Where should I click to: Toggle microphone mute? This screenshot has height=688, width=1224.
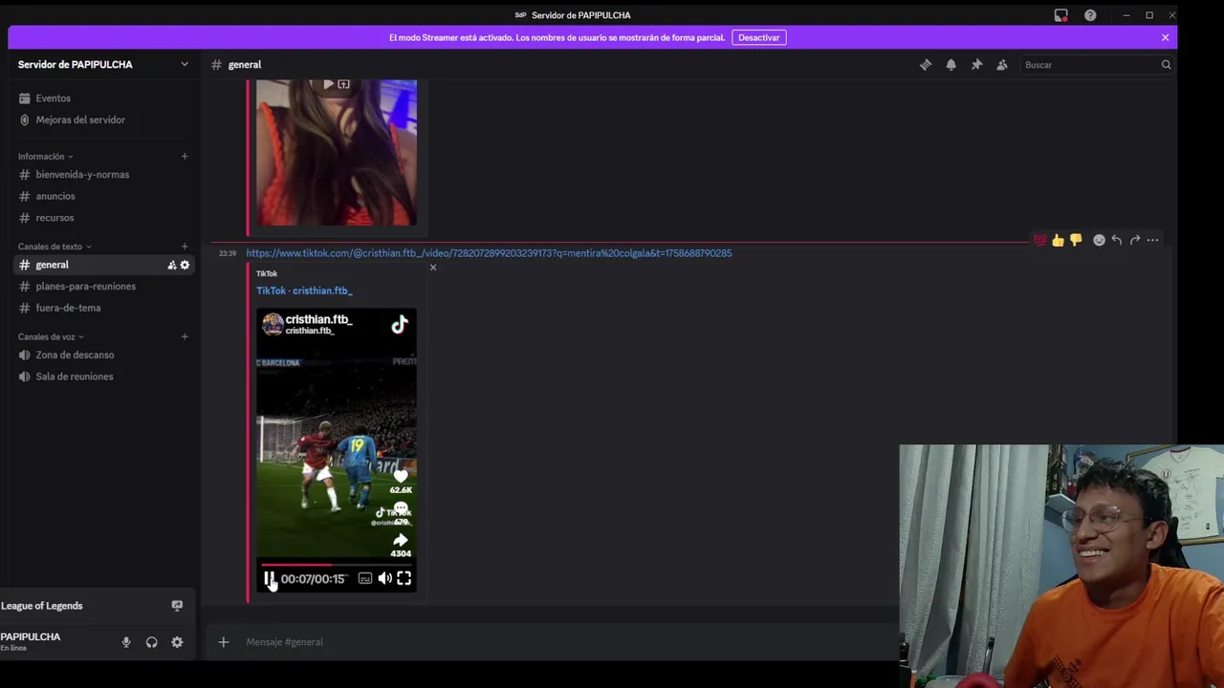126,642
